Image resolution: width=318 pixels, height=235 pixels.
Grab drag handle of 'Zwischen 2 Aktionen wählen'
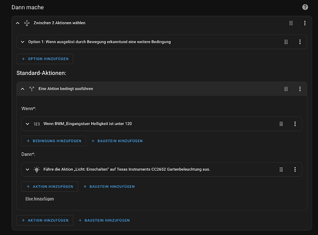click(291, 23)
